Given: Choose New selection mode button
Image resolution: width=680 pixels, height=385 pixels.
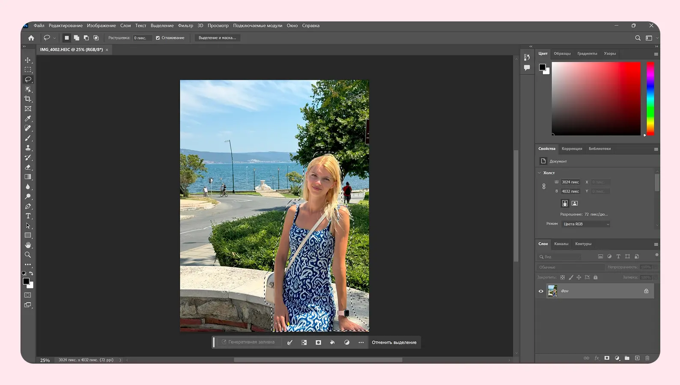Looking at the screenshot, I should [x=66, y=38].
